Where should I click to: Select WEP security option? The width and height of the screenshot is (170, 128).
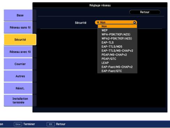pos(117,30)
